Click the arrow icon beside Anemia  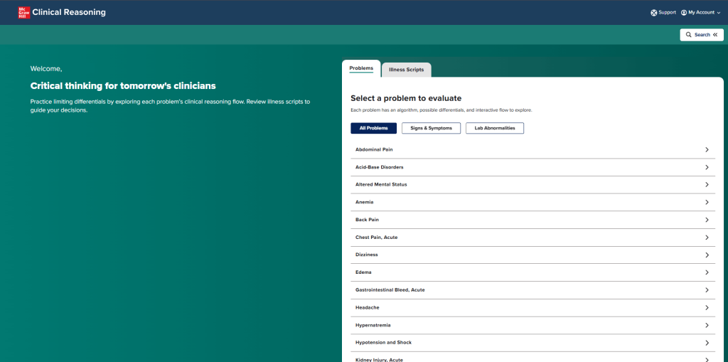707,202
